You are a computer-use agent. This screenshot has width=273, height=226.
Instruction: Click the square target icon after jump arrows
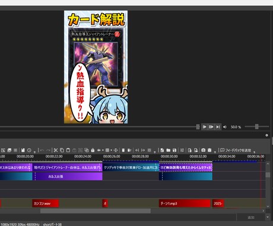(150, 150)
